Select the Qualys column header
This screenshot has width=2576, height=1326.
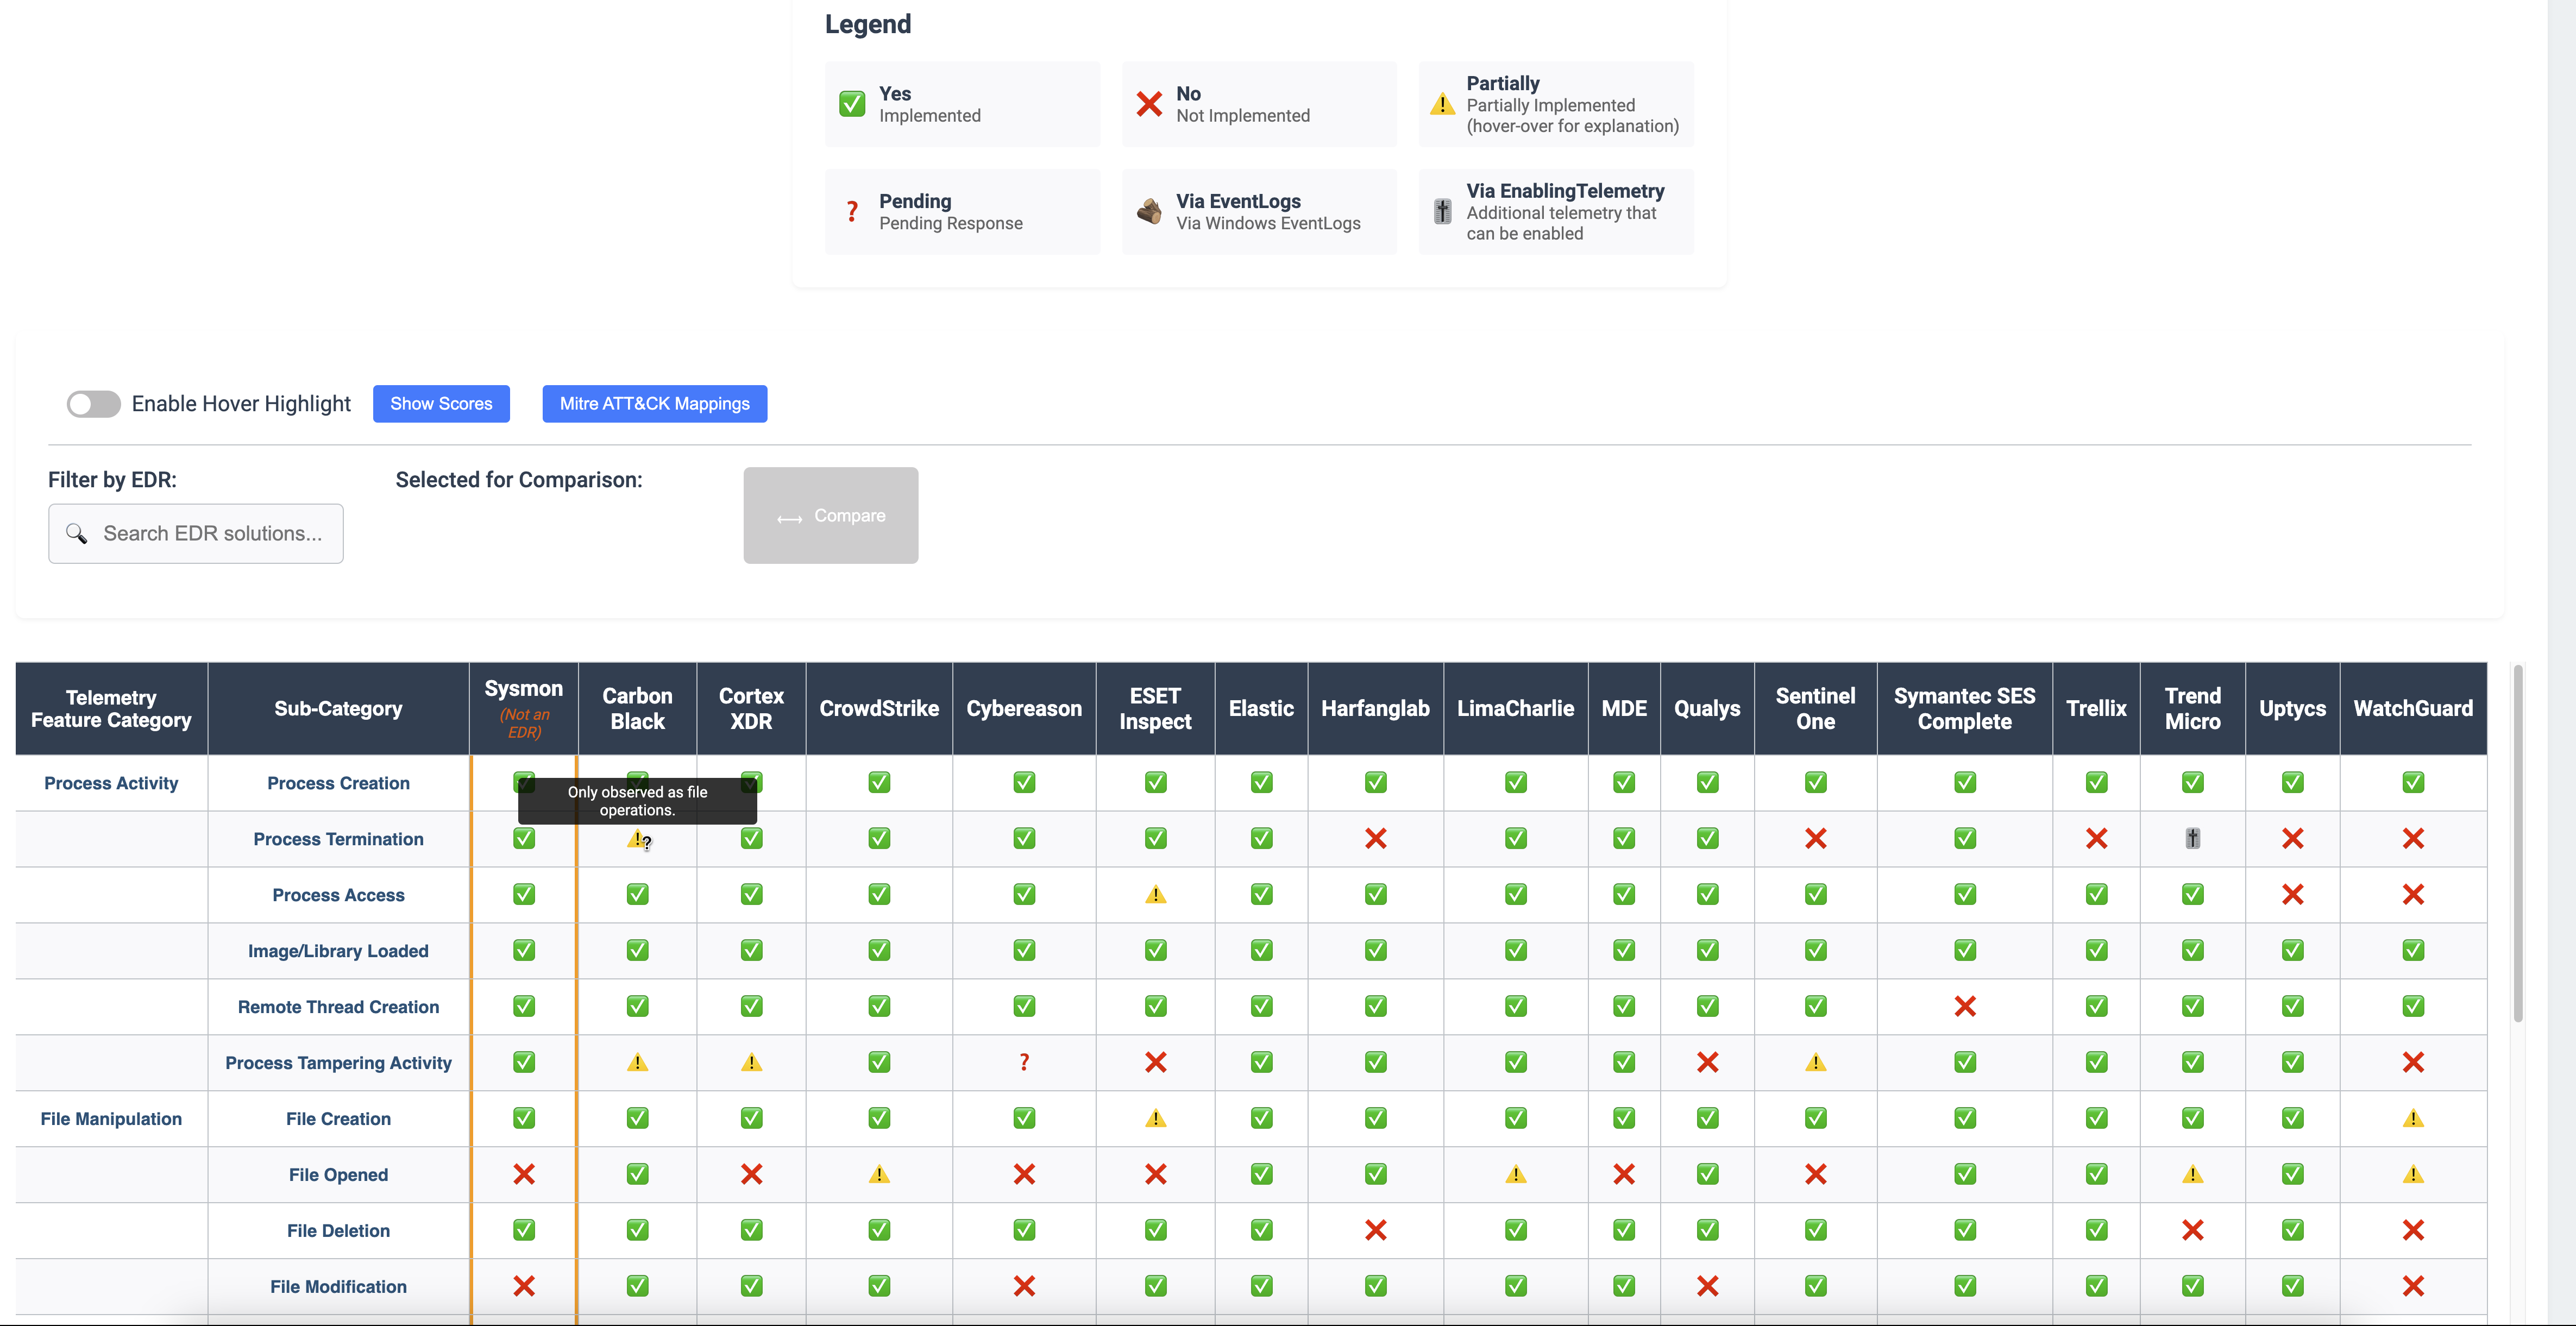point(1707,708)
